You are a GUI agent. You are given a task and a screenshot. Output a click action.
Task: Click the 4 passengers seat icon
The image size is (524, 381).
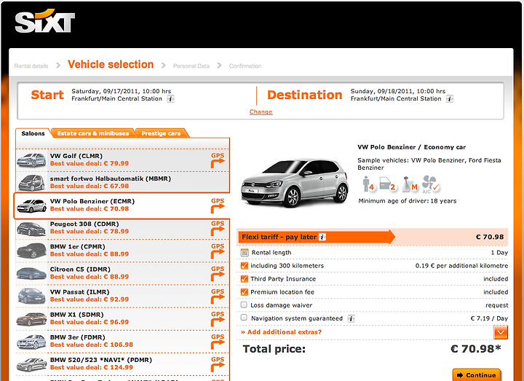(368, 184)
